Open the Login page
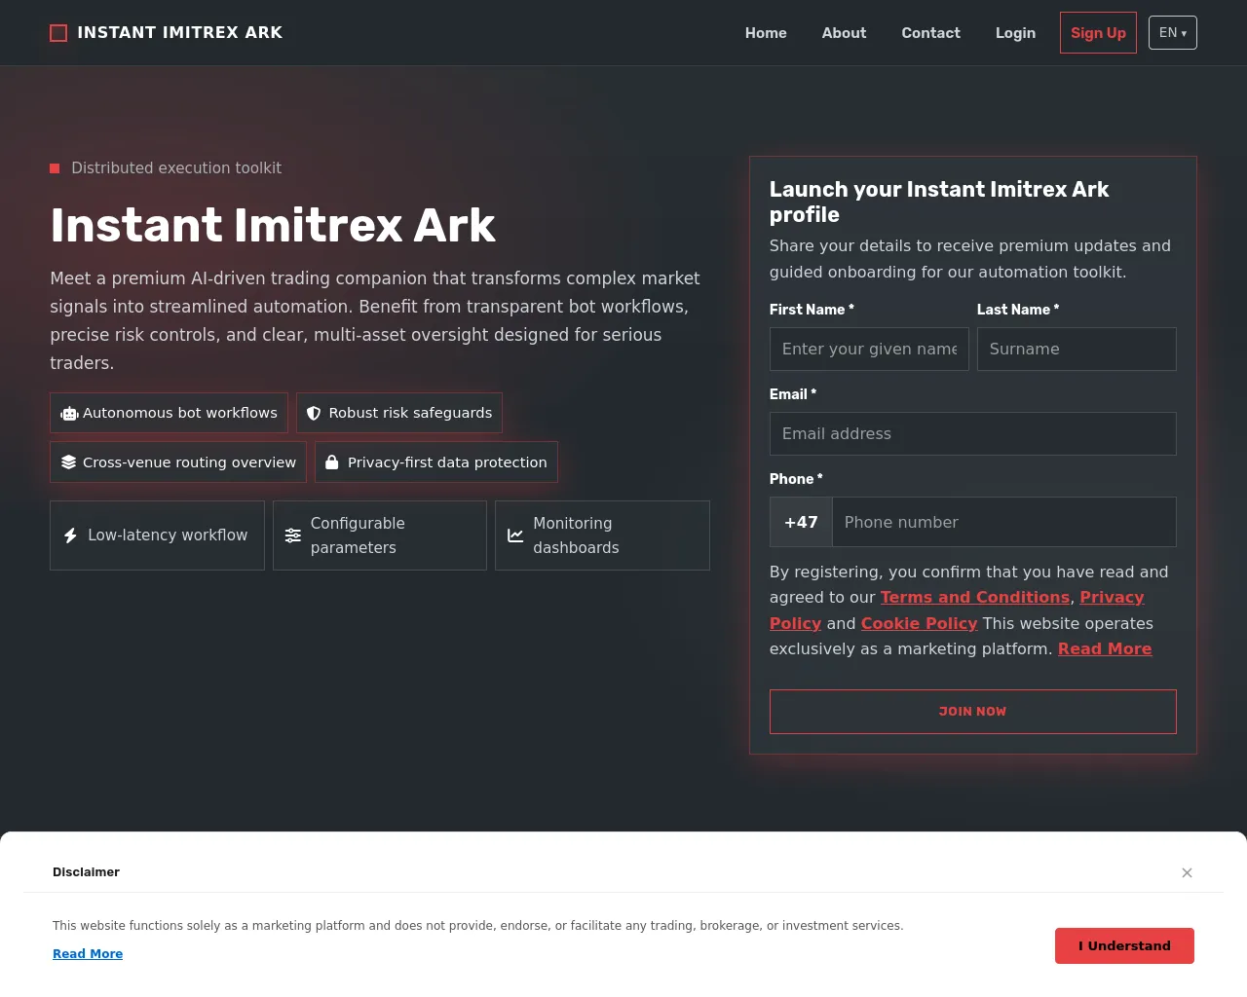 (1015, 33)
